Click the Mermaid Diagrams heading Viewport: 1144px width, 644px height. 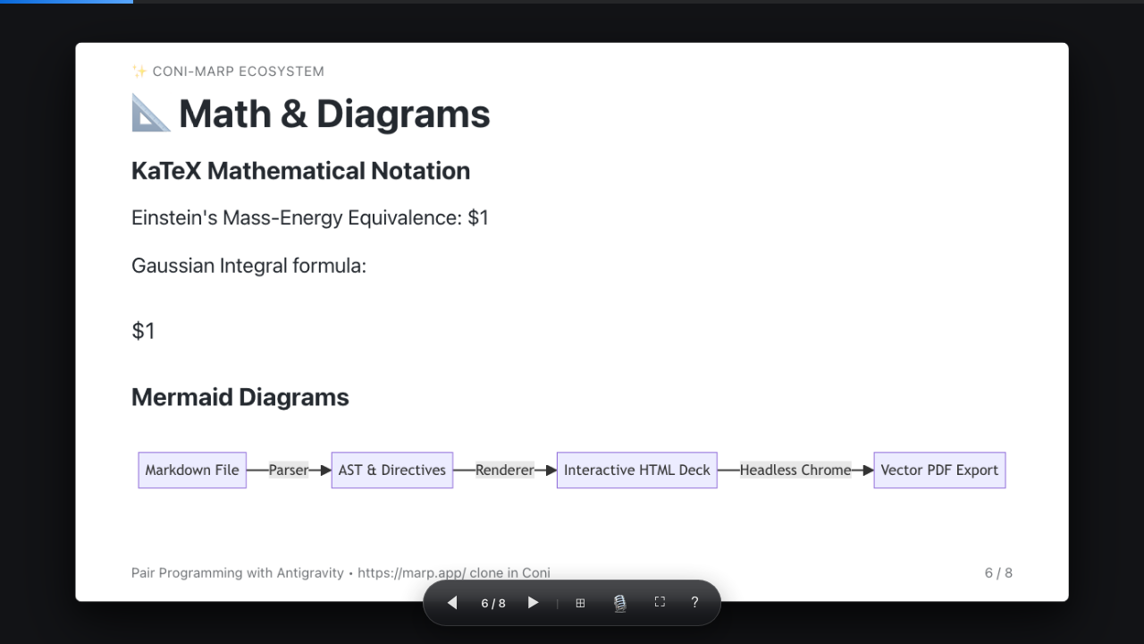(x=240, y=397)
